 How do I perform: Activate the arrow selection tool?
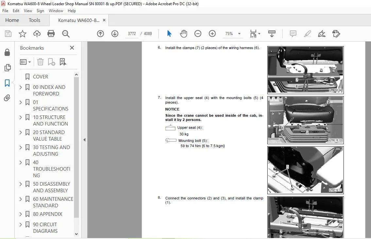click(169, 34)
